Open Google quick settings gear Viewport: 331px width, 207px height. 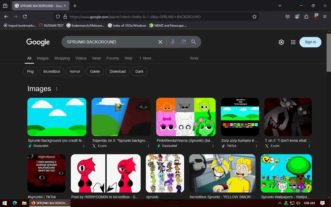281,42
